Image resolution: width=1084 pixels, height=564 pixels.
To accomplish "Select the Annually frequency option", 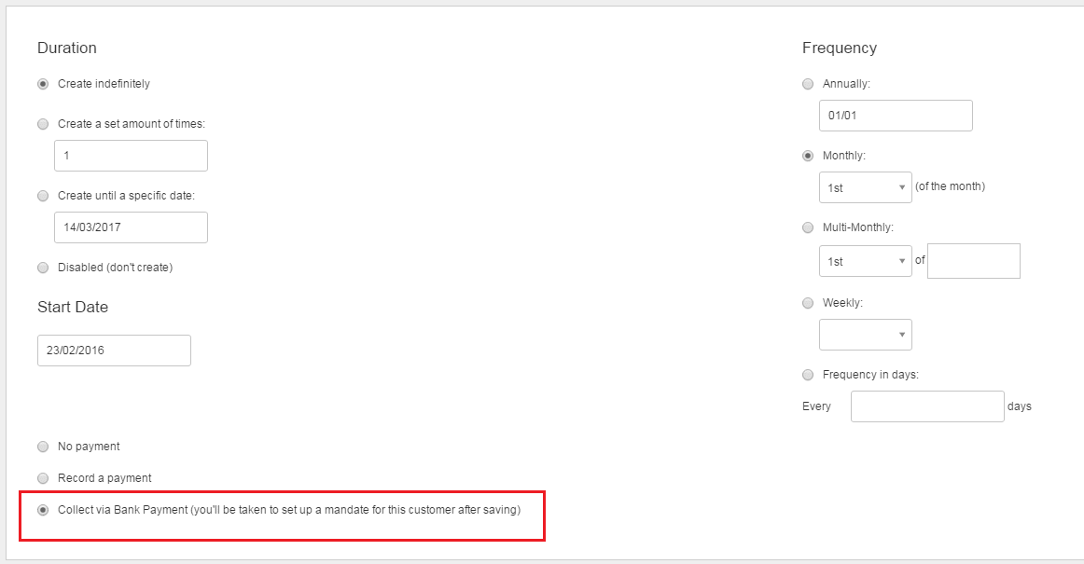I will coord(808,84).
